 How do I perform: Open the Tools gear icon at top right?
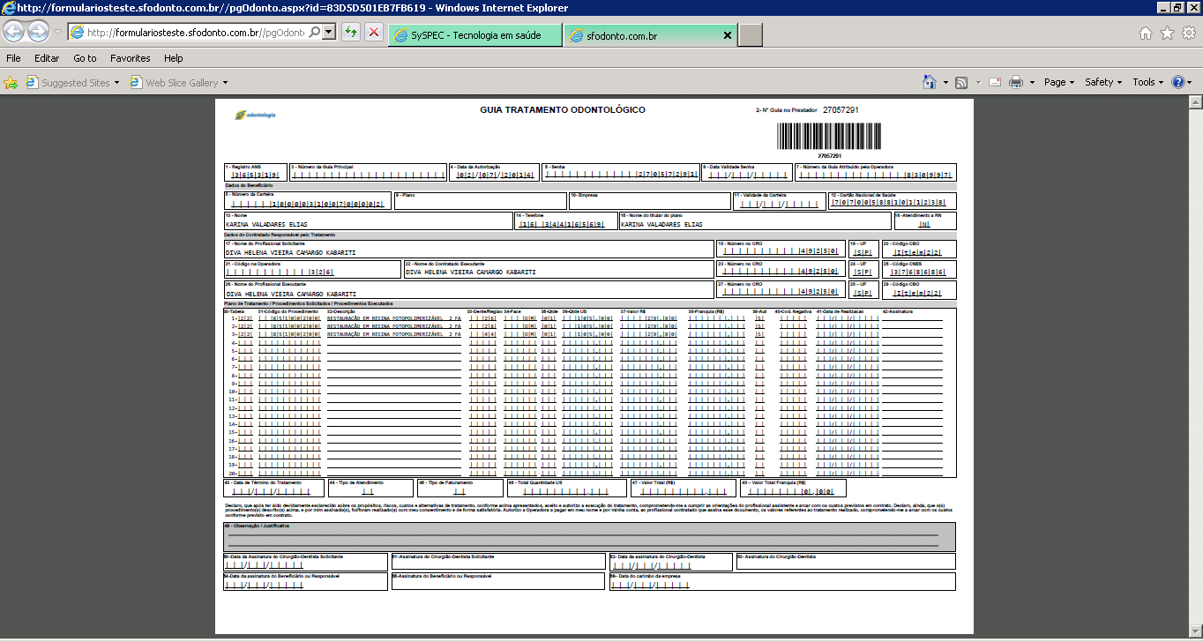[x=1188, y=33]
